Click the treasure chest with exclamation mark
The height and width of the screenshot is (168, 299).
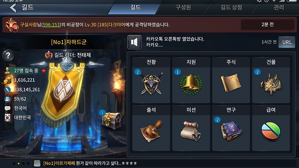click(111, 120)
